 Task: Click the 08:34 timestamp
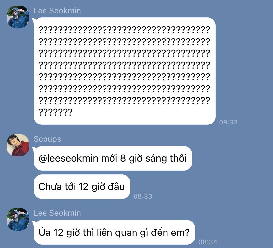point(208,242)
